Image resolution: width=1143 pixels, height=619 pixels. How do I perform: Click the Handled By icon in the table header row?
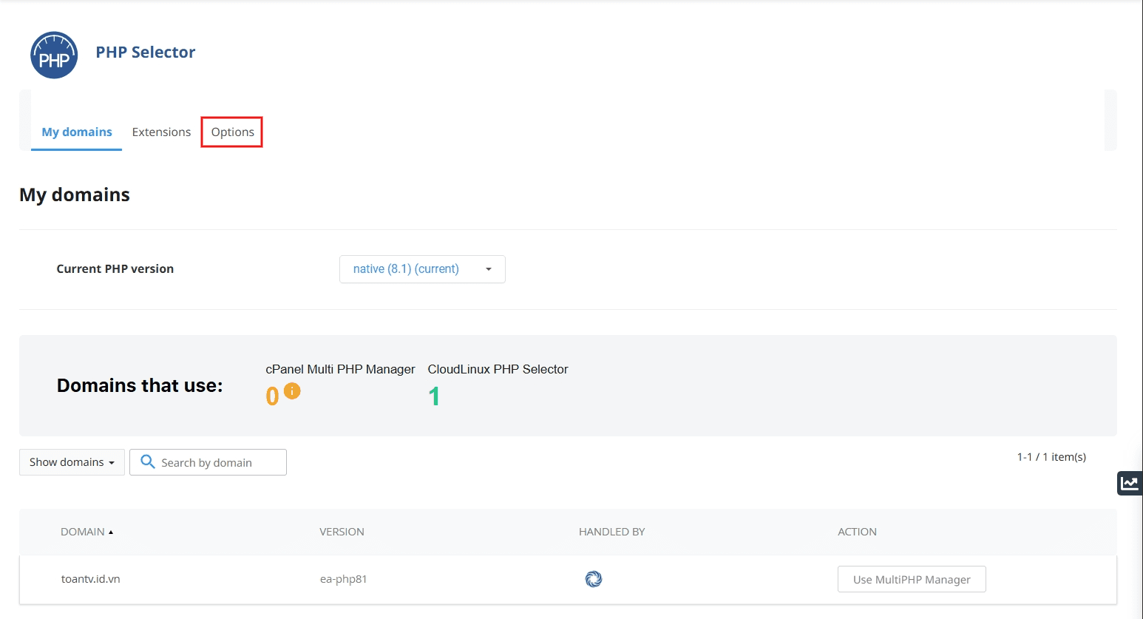click(611, 531)
